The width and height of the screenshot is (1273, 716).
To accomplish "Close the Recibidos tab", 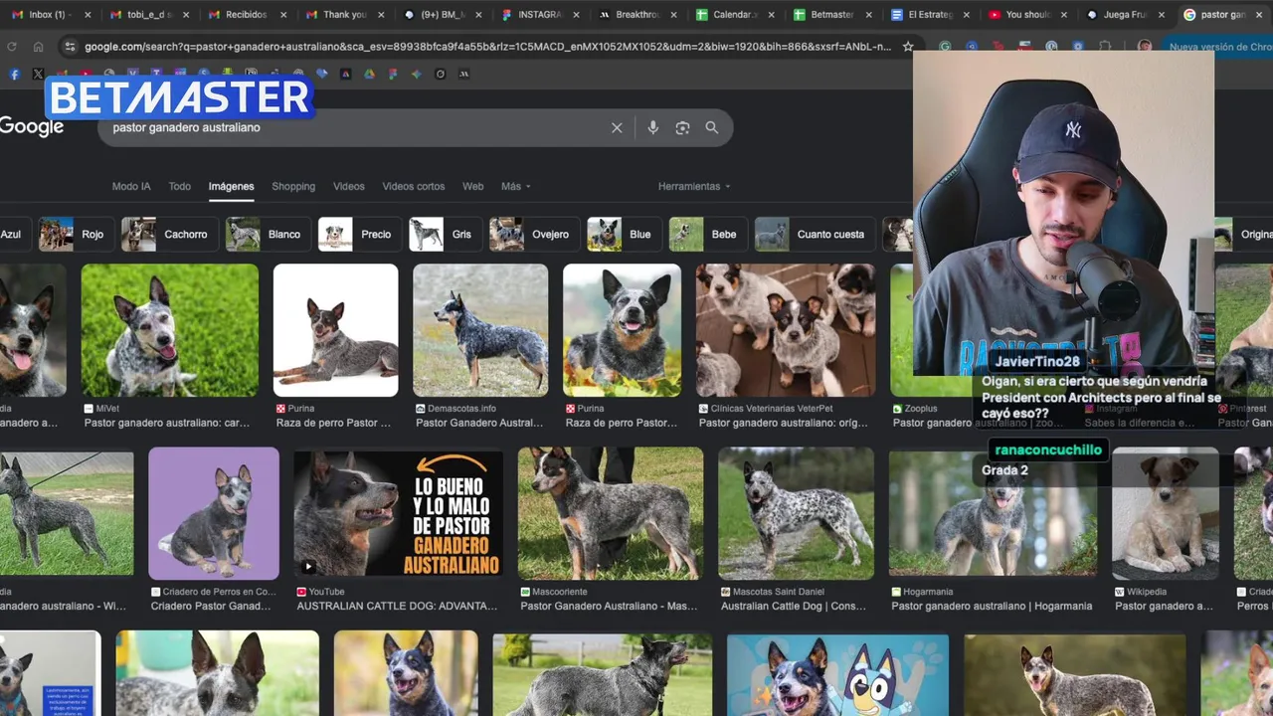I will click(283, 15).
